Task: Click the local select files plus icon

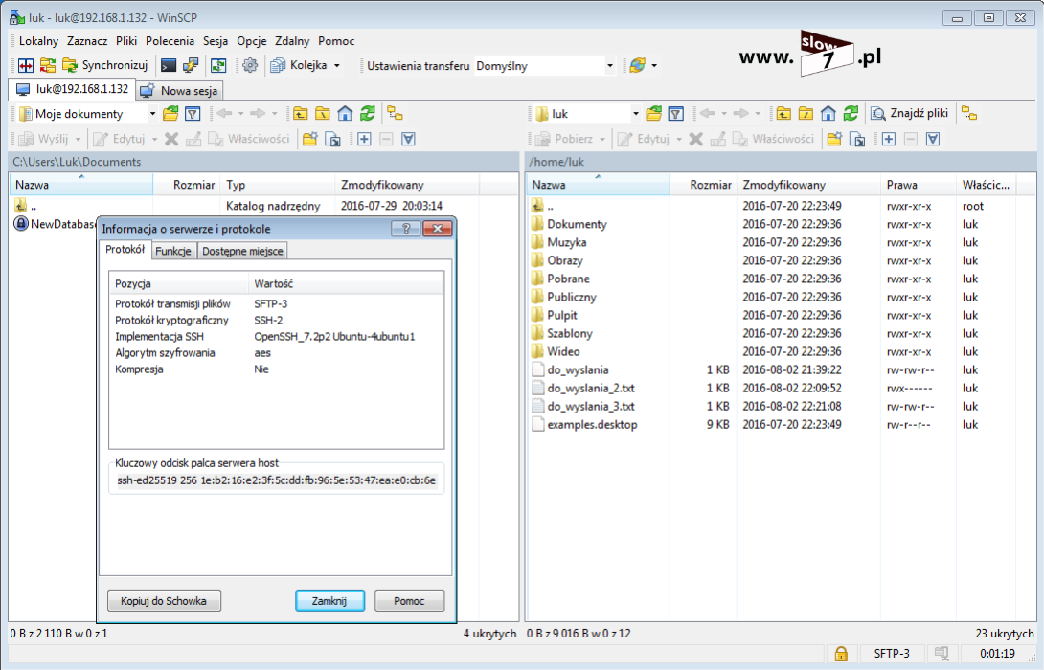Action: [x=364, y=139]
